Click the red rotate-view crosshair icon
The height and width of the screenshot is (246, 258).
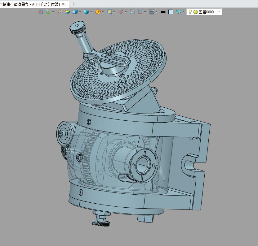pyautogui.click(x=121, y=12)
